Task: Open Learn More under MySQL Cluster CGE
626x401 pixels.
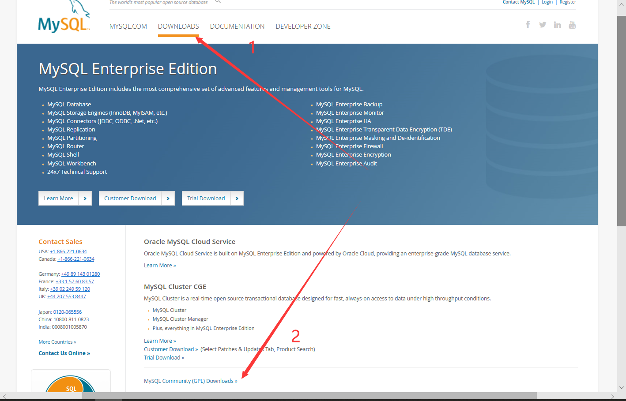Action: coord(160,341)
